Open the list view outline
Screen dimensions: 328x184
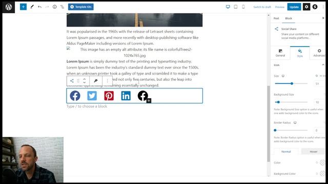pyautogui.click(x=62, y=7)
